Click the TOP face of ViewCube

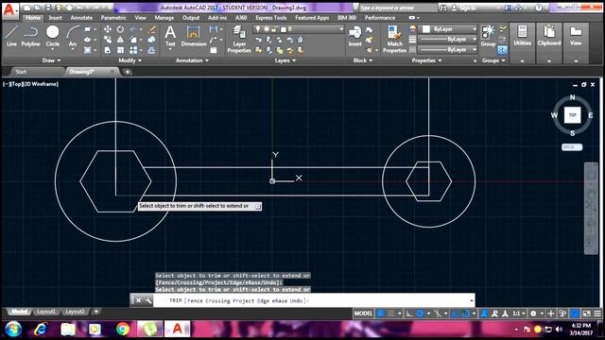[572, 115]
